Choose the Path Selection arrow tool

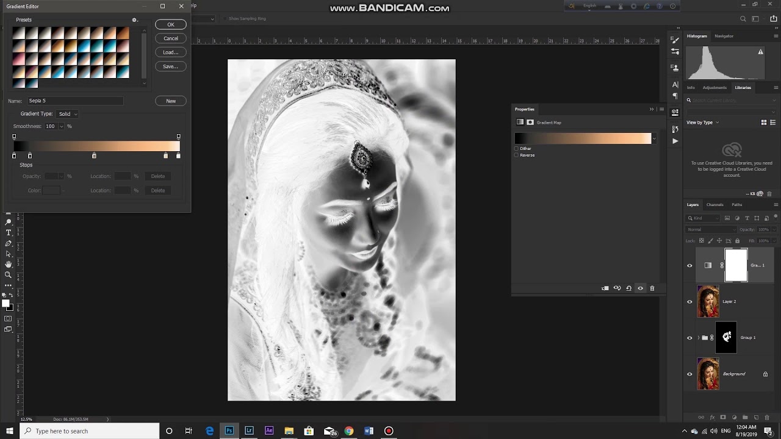[x=8, y=254]
